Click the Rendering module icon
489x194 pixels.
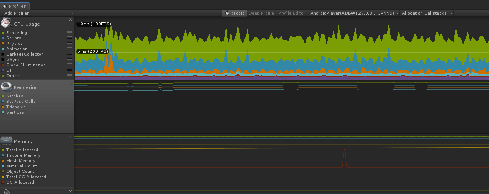click(x=6, y=87)
